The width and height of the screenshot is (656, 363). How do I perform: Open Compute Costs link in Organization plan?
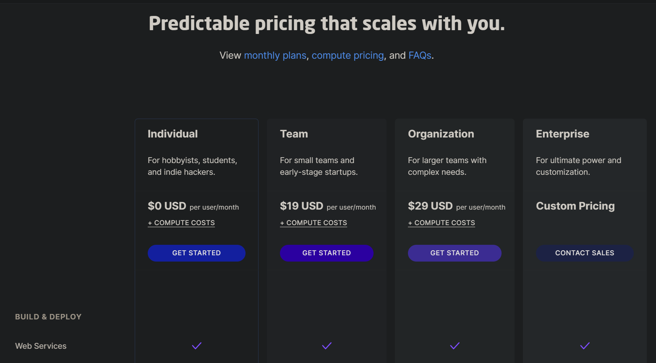pos(442,223)
